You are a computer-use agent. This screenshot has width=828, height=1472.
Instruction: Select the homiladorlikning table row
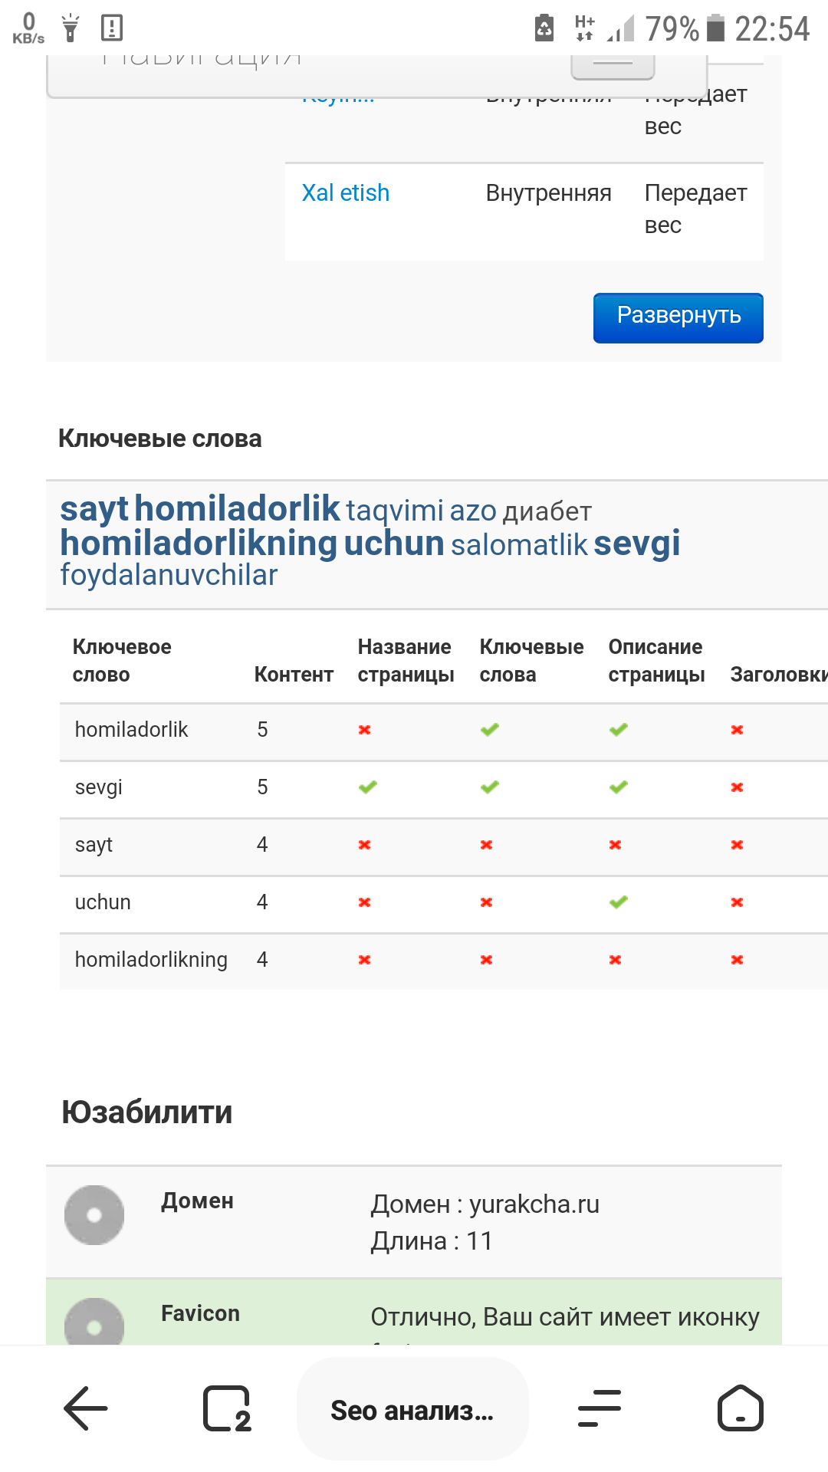coord(151,960)
